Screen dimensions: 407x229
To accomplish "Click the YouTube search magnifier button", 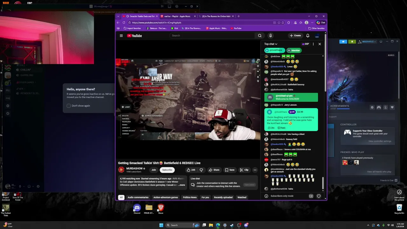I will tap(260, 36).
